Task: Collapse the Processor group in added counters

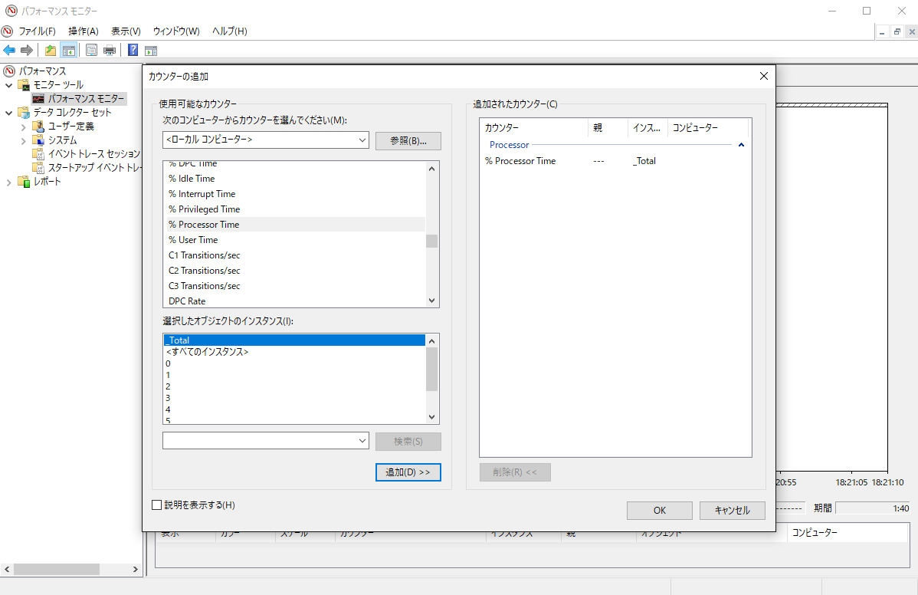Action: click(x=741, y=145)
